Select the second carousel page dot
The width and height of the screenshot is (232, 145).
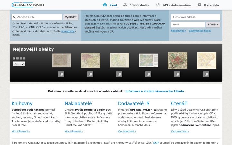click(17, 58)
